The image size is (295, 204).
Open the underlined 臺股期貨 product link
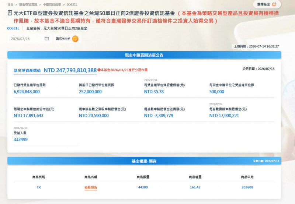[91, 187]
